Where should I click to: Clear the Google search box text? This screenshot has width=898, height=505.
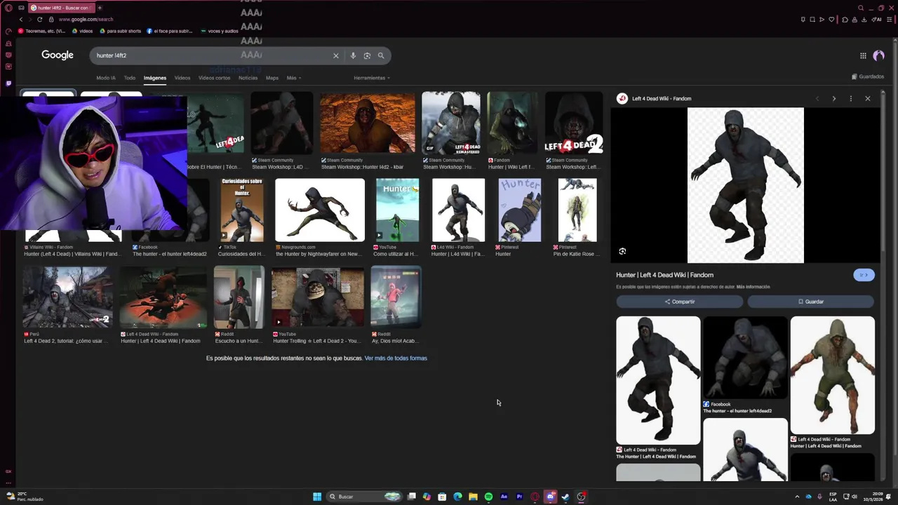(x=335, y=55)
